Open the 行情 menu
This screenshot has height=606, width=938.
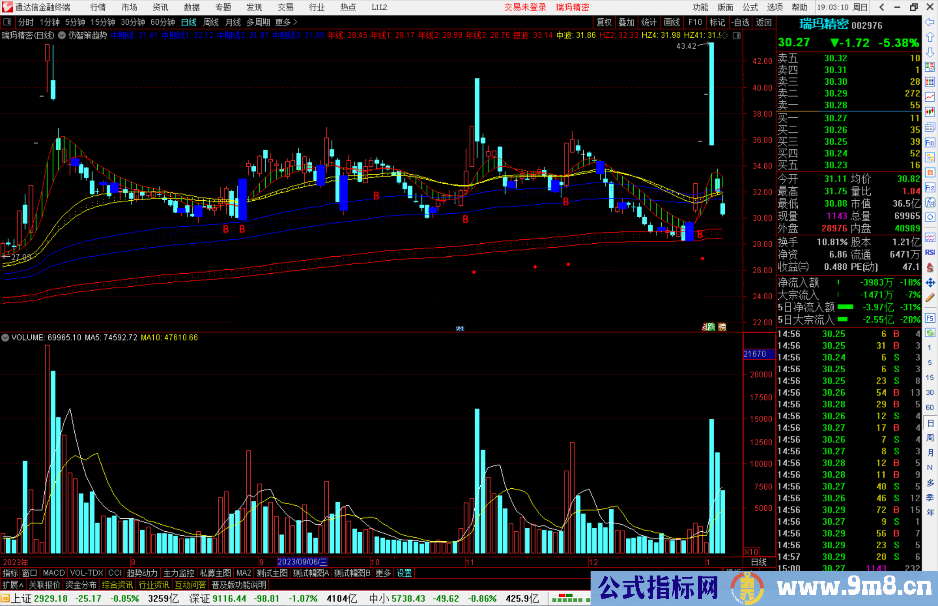[98, 7]
